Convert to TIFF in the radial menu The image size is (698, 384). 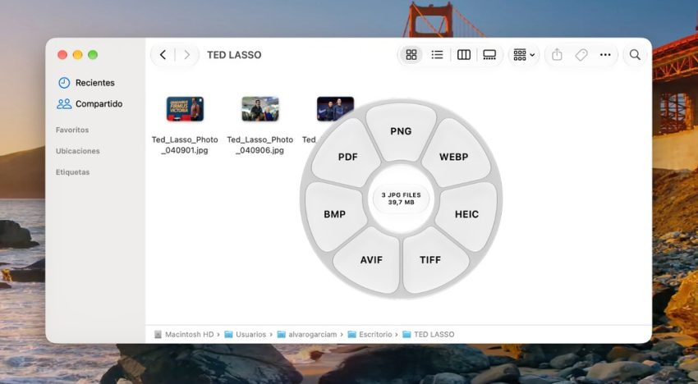tap(430, 260)
